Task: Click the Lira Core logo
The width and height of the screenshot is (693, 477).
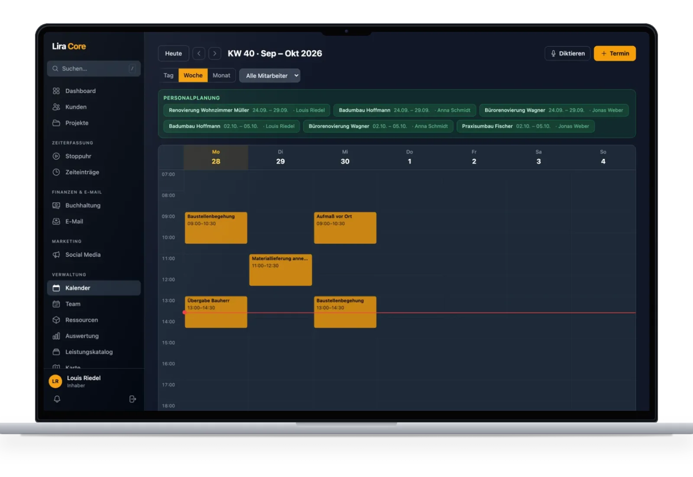Action: coord(69,46)
